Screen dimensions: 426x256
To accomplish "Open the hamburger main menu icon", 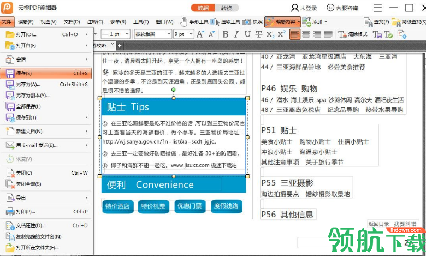I will pyautogui.click(x=377, y=8).
